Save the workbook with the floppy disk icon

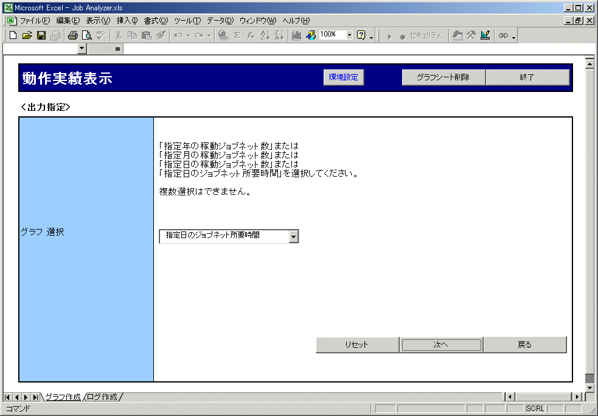(x=41, y=35)
